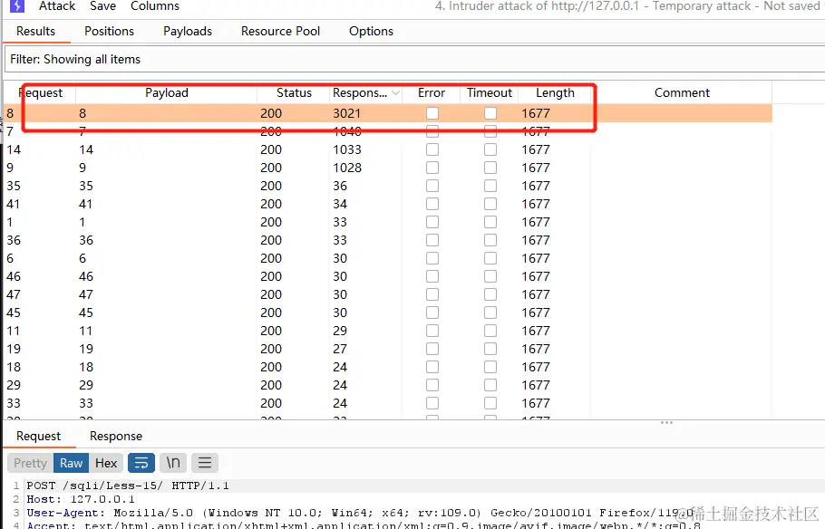This screenshot has height=529, width=825.
Task: Switch to the Positions tab
Action: tap(110, 31)
